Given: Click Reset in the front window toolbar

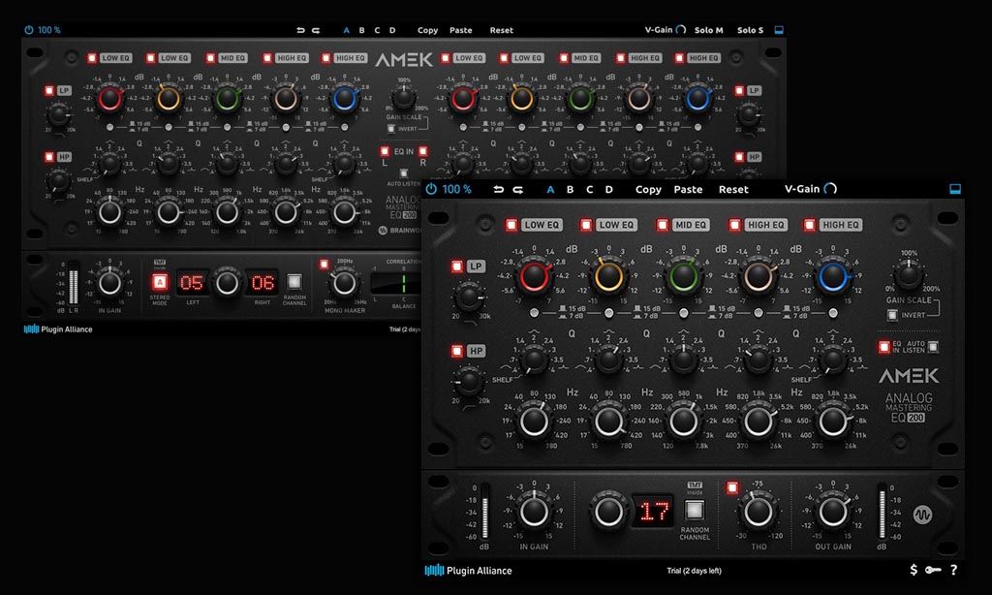Looking at the screenshot, I should pyautogui.click(x=733, y=189).
